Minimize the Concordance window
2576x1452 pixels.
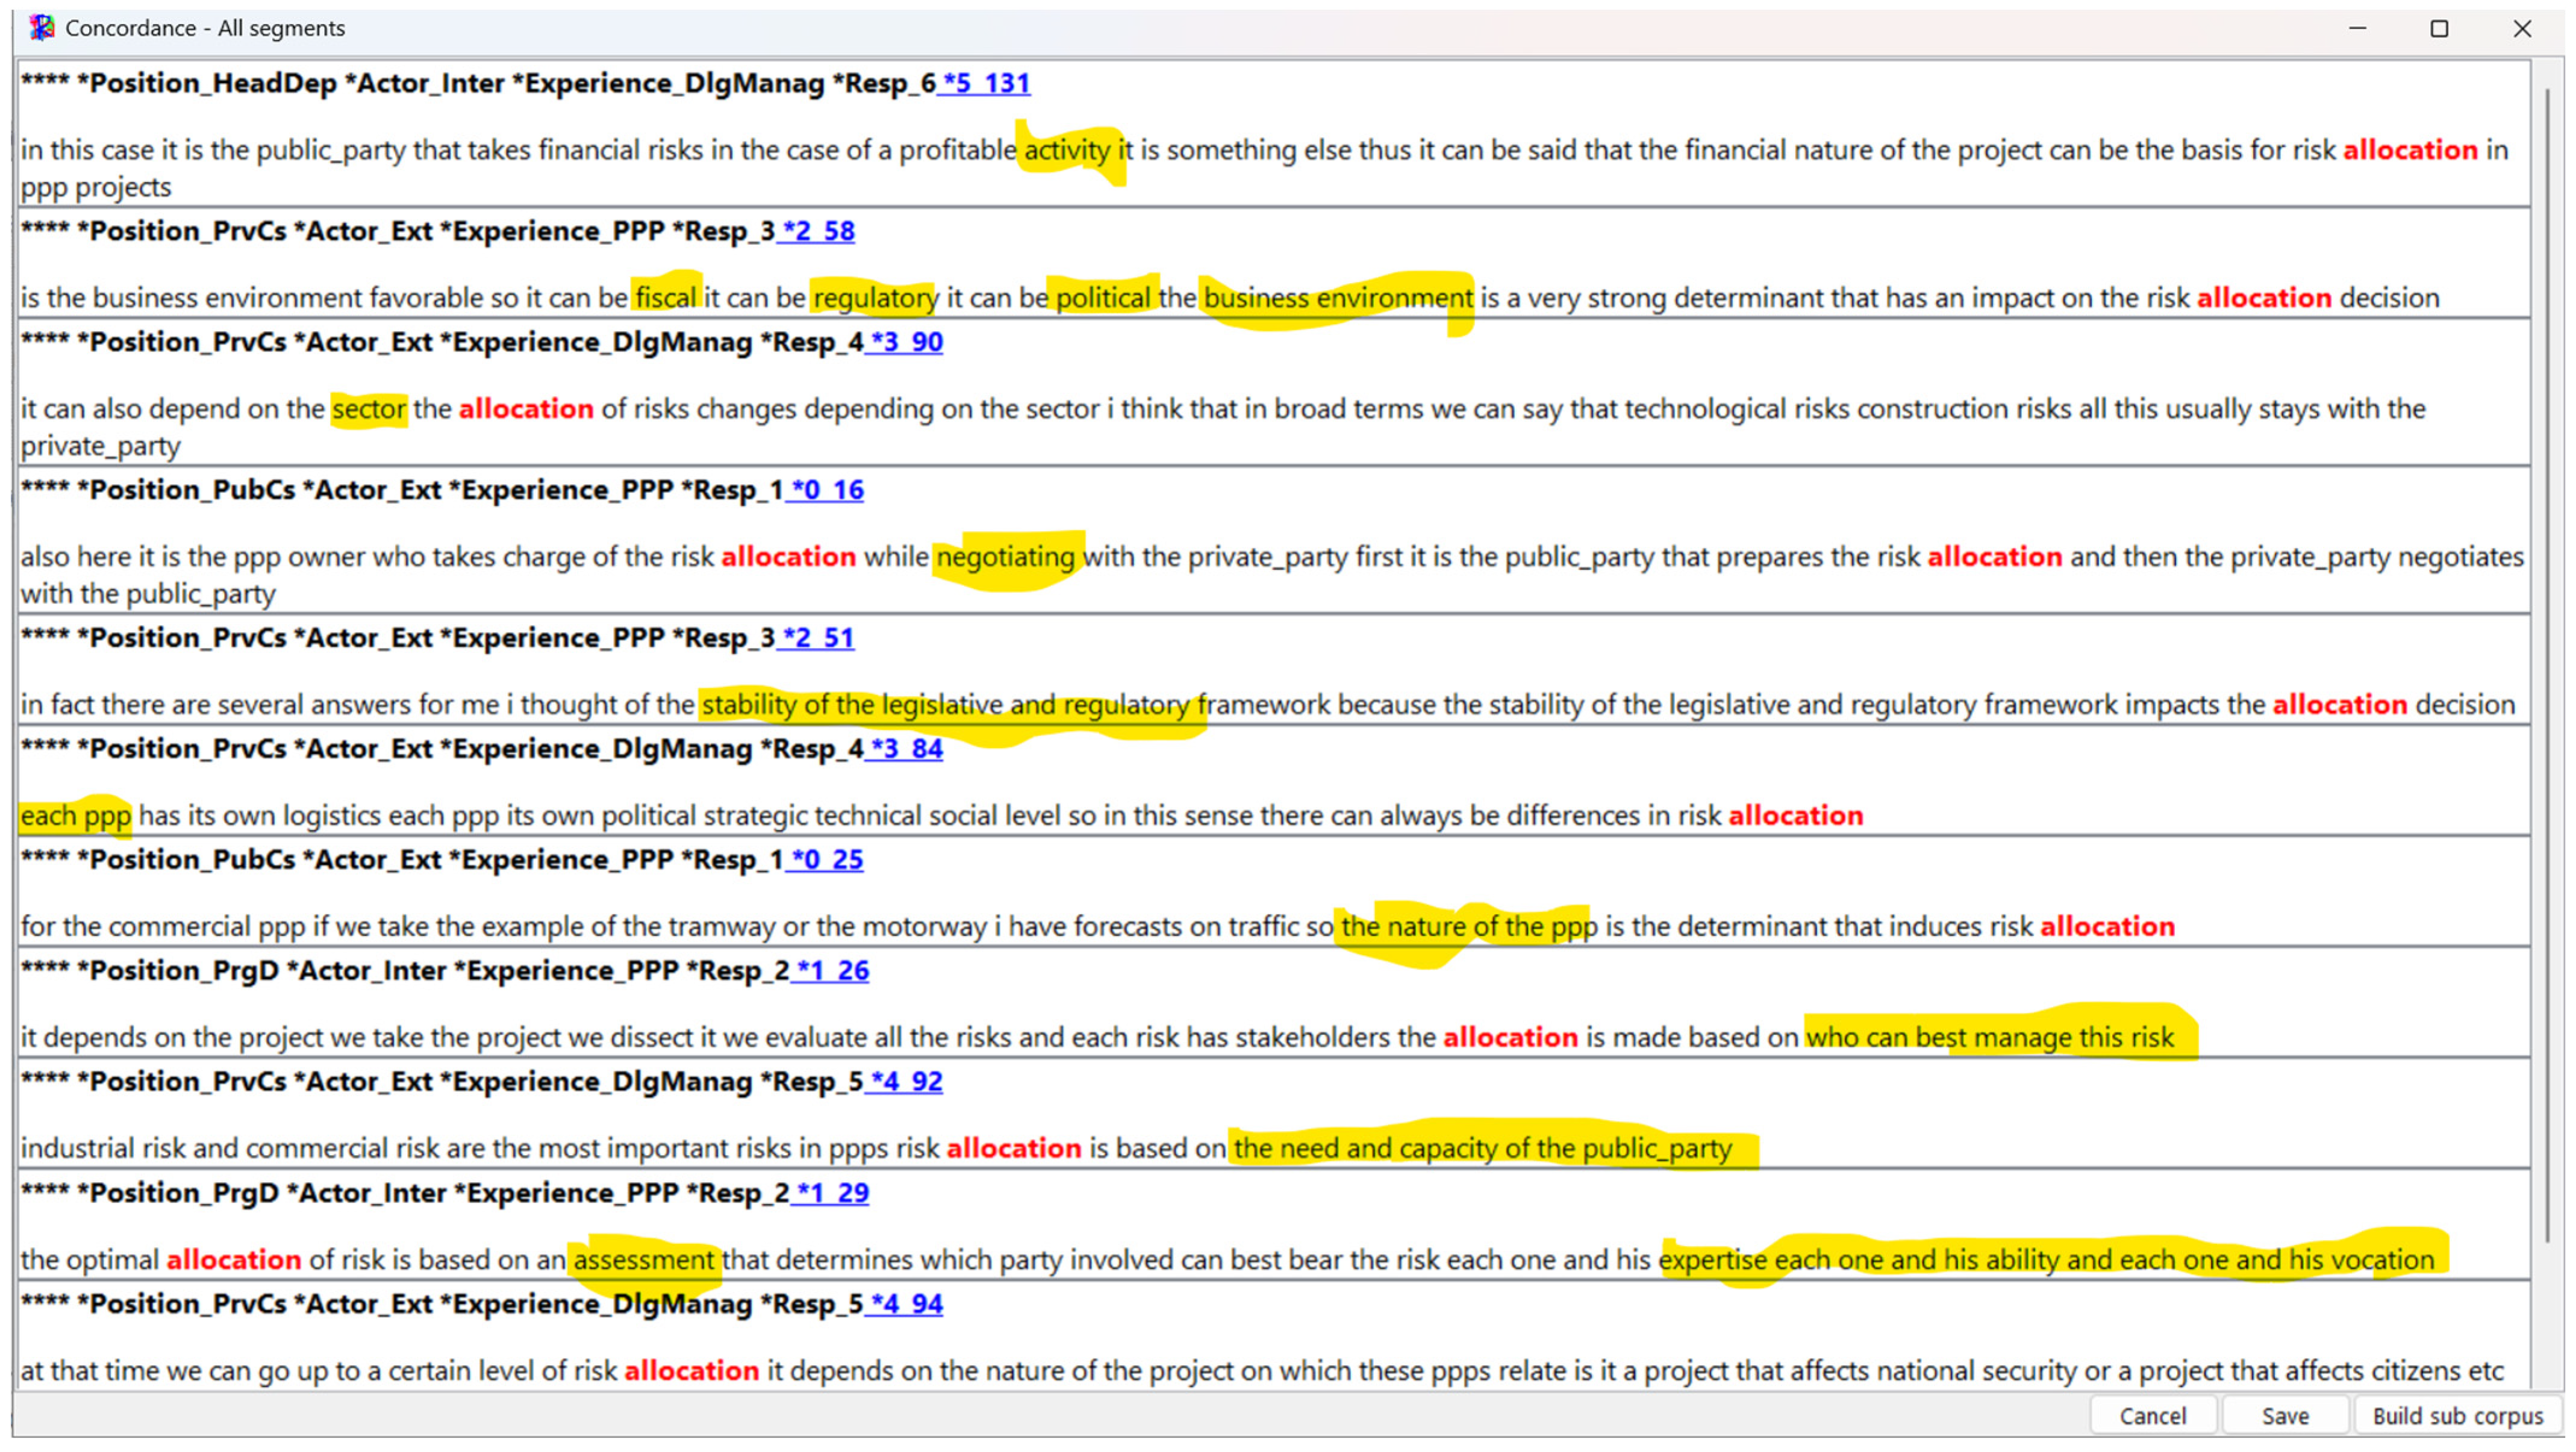(x=2357, y=28)
